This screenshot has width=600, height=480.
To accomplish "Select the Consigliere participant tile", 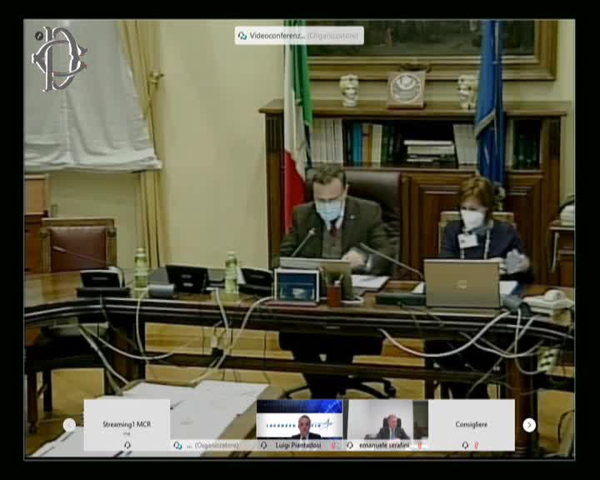I will tap(472, 425).
